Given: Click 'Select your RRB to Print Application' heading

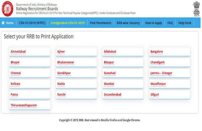Looking at the screenshot, I should click(x=39, y=36).
